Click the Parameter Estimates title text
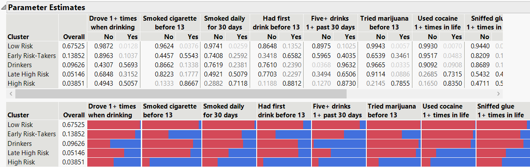530x167 pixels. (x=47, y=7)
